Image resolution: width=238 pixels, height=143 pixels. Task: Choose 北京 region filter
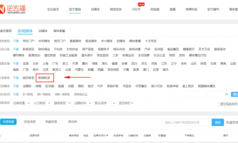point(36,64)
